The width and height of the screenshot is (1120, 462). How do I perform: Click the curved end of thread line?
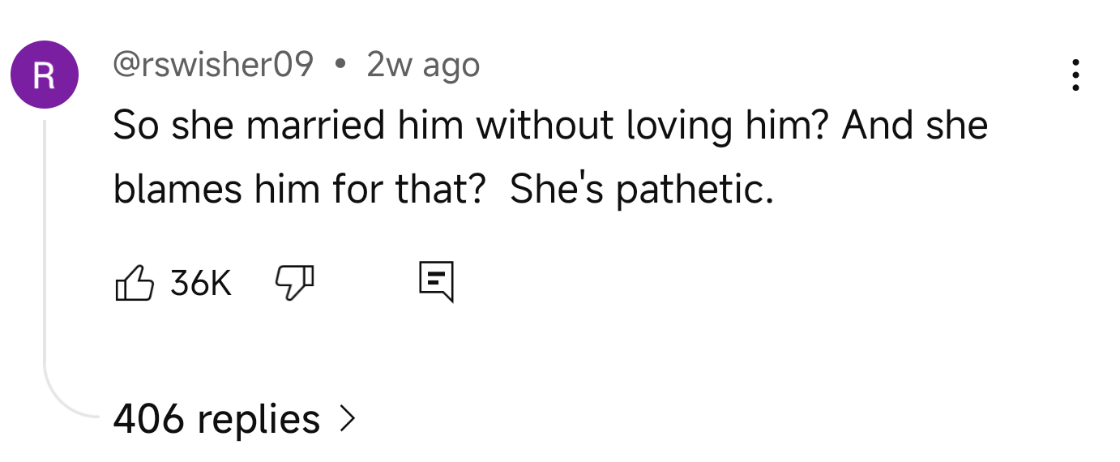[65, 405]
